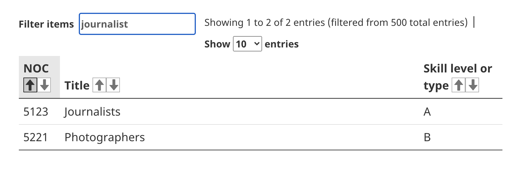This screenshot has width=523, height=175.
Task: Sort NOC column ascending
Action: click(30, 85)
